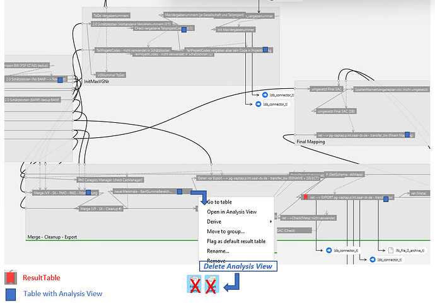
Task: Click the blue Table with Analysis View legend square
Action: tap(10, 294)
